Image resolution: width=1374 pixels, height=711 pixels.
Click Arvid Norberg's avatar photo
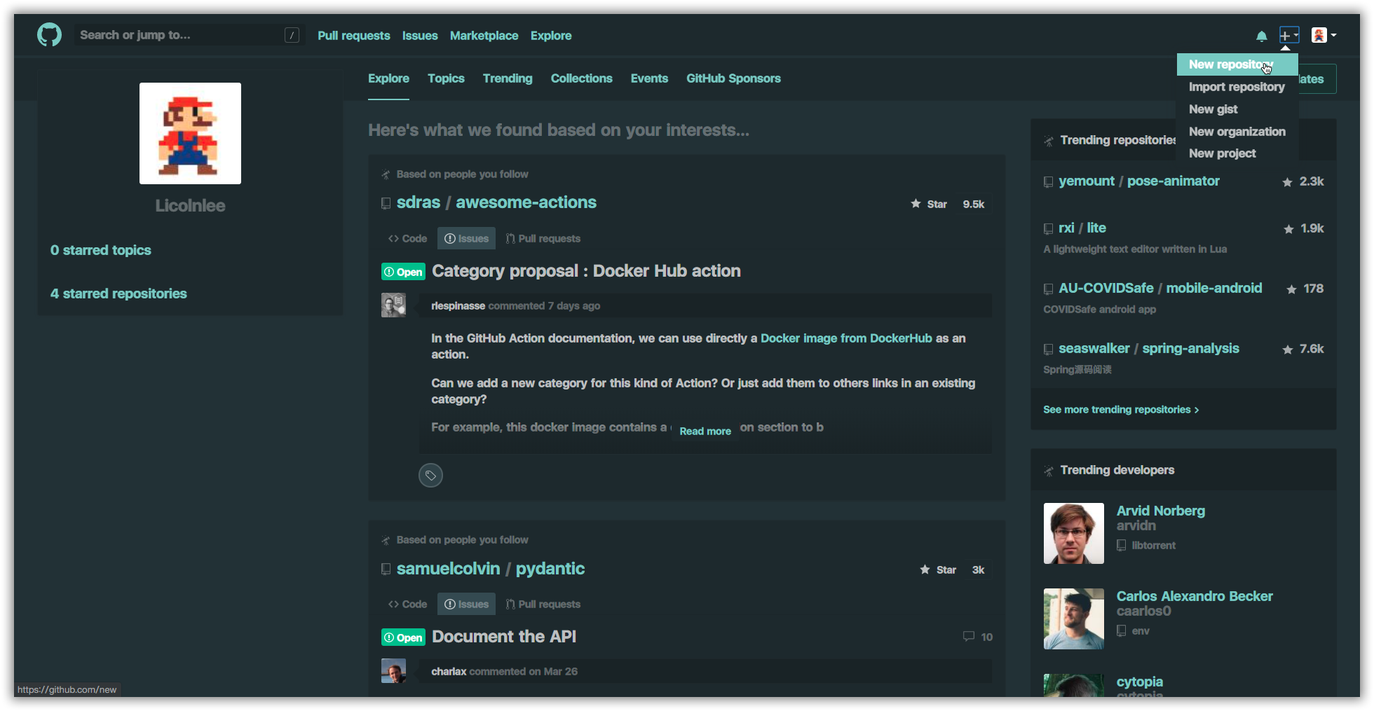click(1073, 533)
